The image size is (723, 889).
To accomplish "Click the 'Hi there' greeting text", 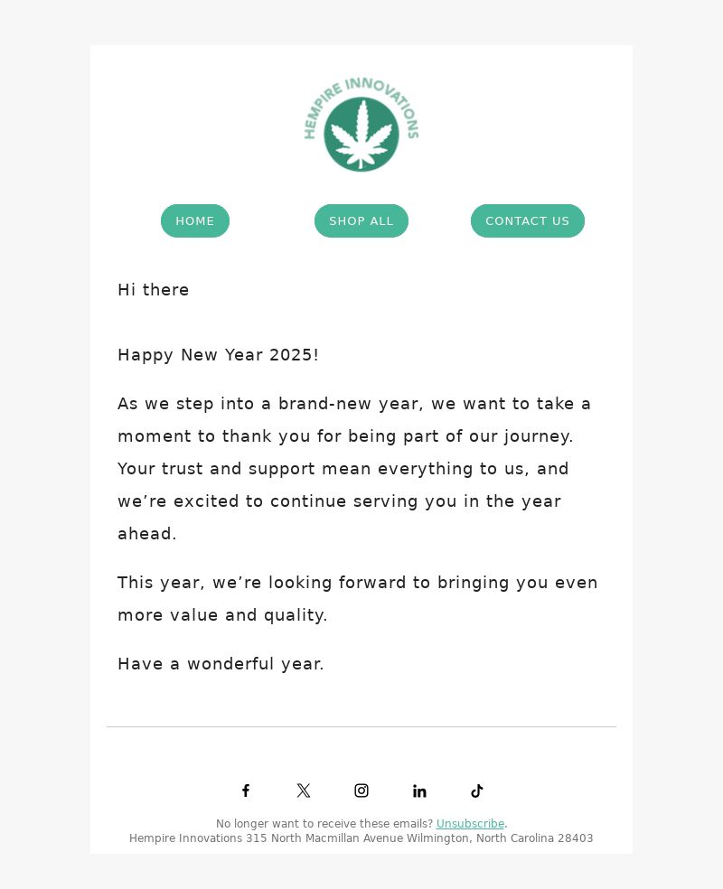I will (x=153, y=290).
